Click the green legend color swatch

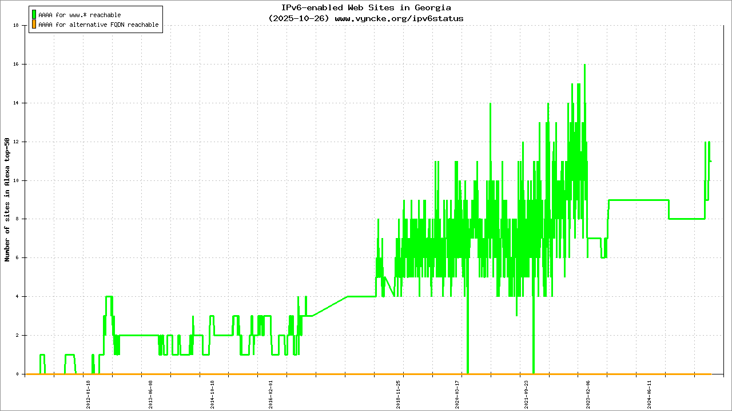pos(34,14)
